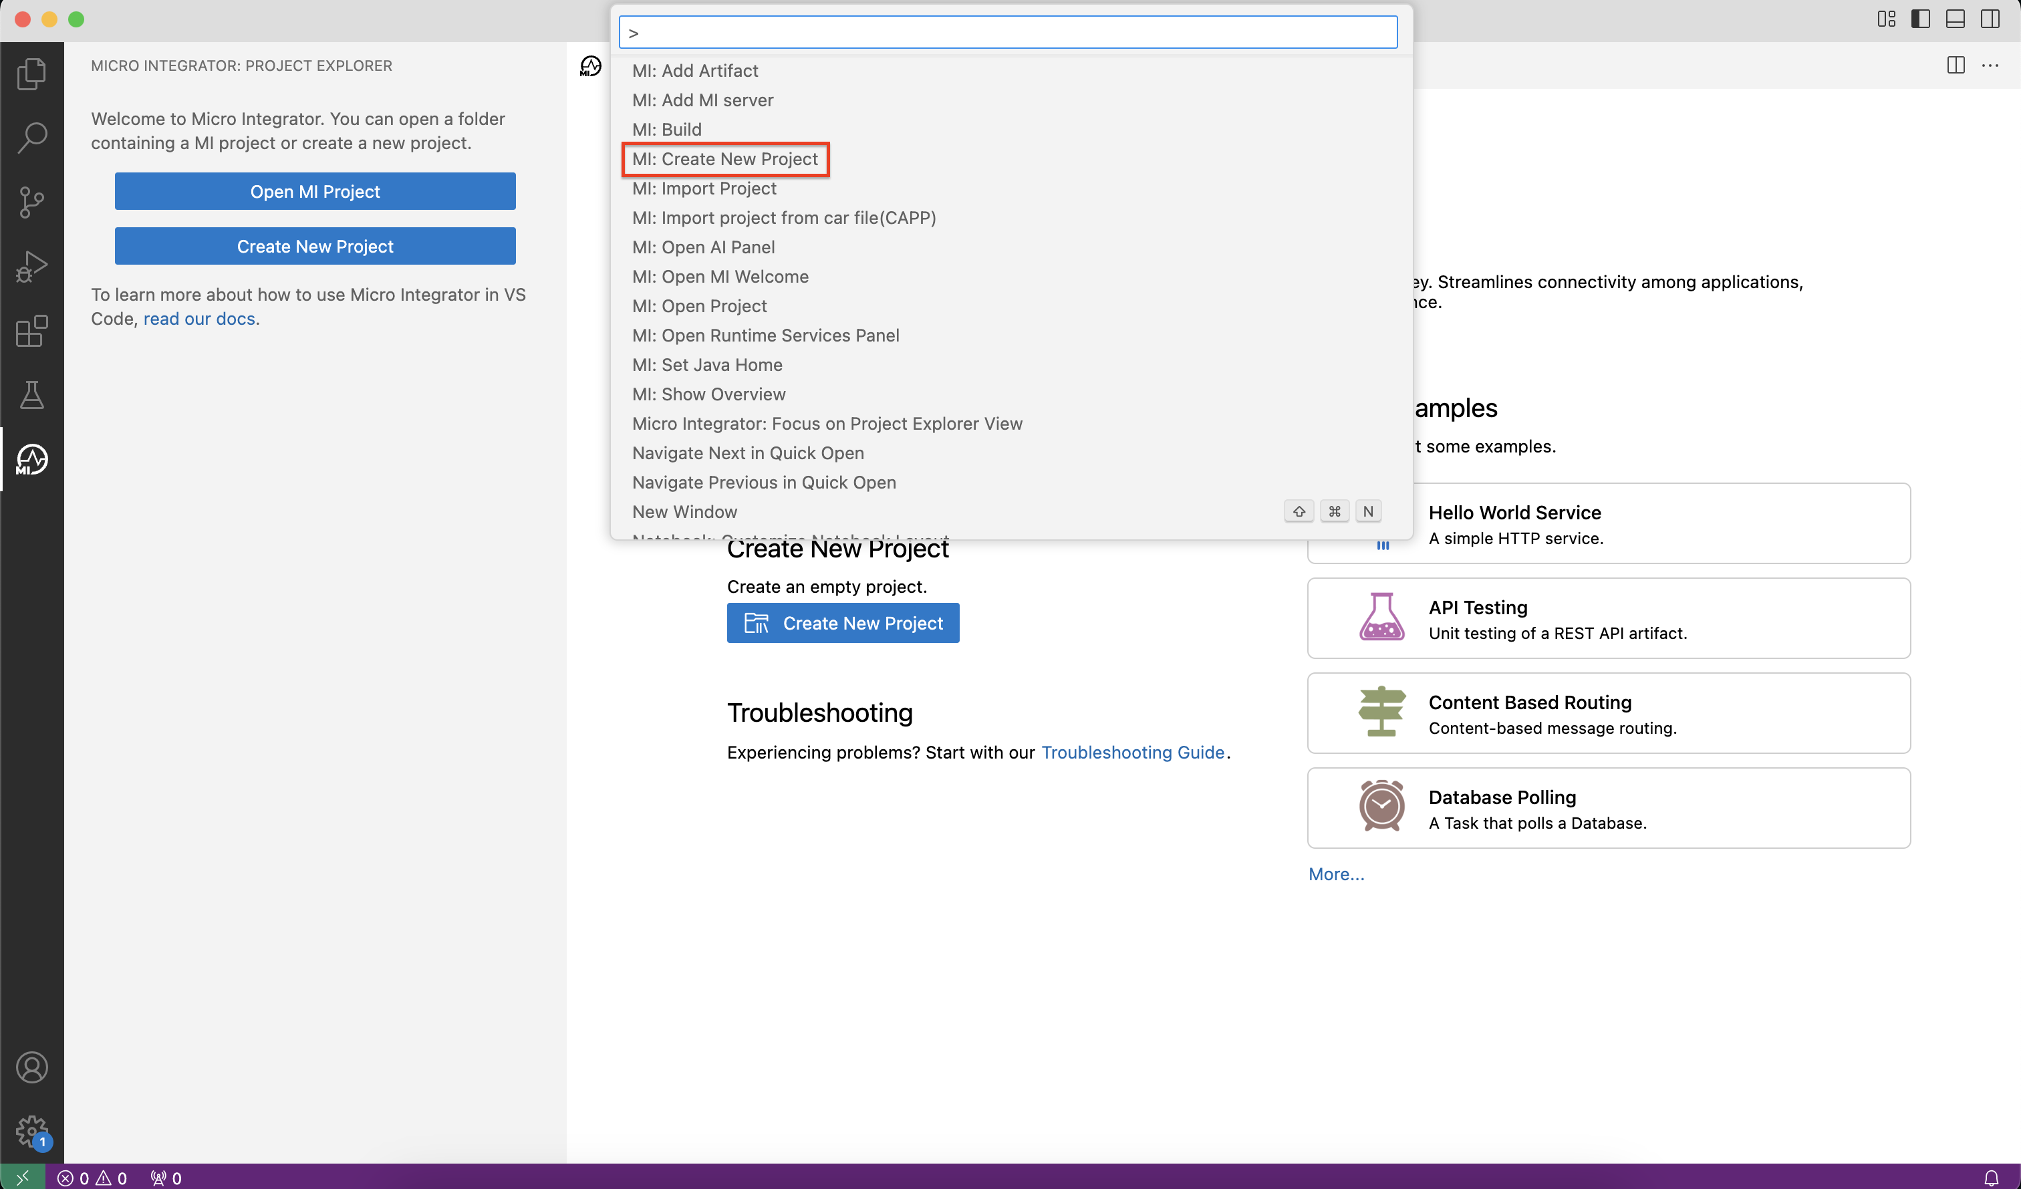Open the Accounts icon in activity bar

click(31, 1068)
